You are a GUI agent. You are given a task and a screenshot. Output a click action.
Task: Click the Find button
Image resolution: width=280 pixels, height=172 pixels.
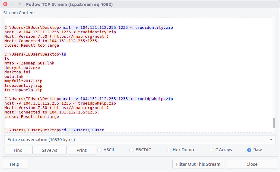click(x=18, y=150)
